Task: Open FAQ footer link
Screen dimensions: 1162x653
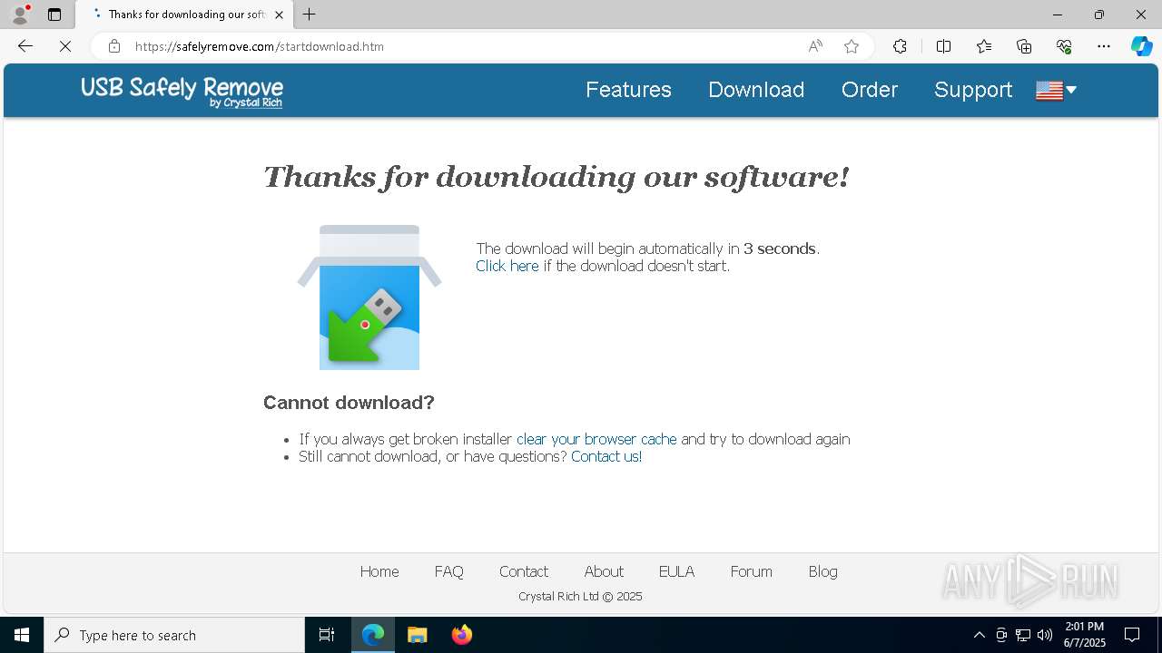Action: 449,571
